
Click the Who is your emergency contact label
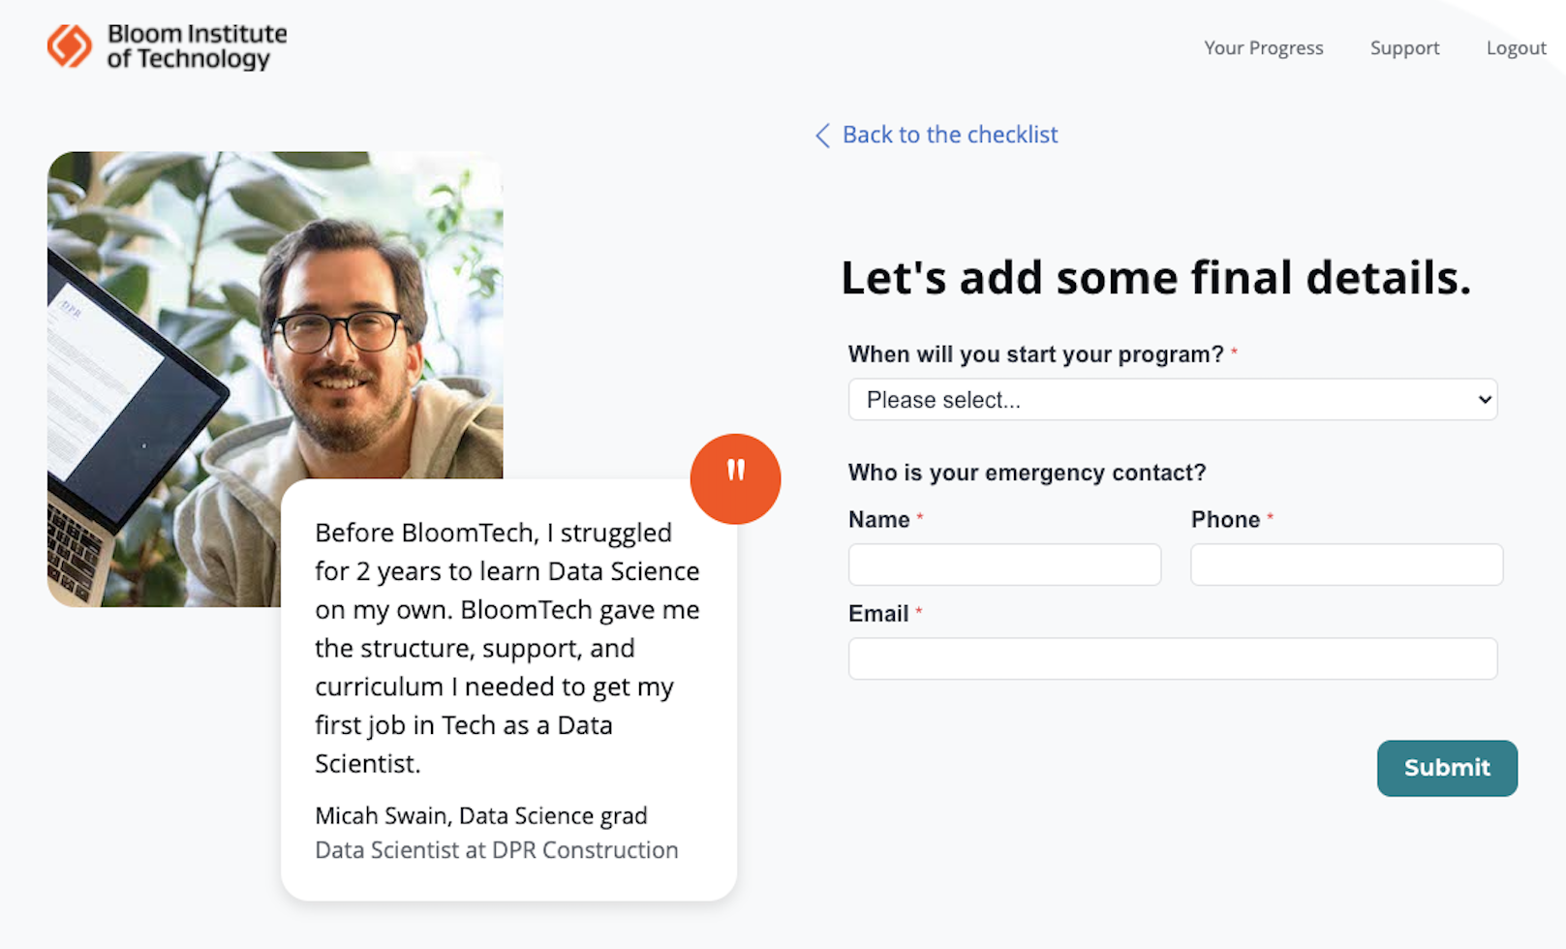click(1027, 473)
